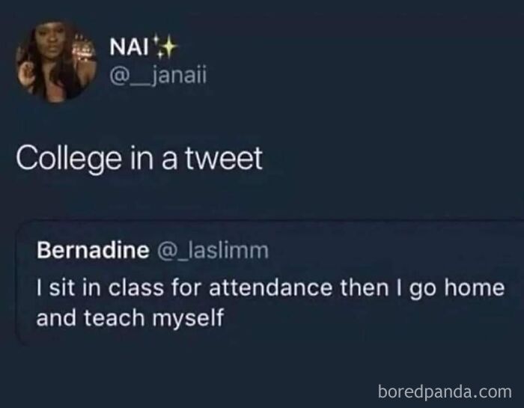This screenshot has height=408, width=524.
Task: Select the "College in a tweet" text
Action: coord(139,158)
